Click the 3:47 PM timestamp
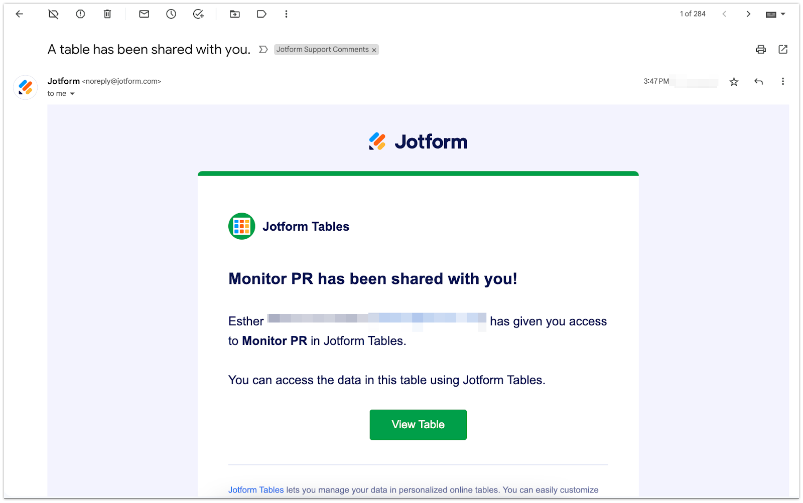The height and width of the screenshot is (503, 803). tap(656, 81)
